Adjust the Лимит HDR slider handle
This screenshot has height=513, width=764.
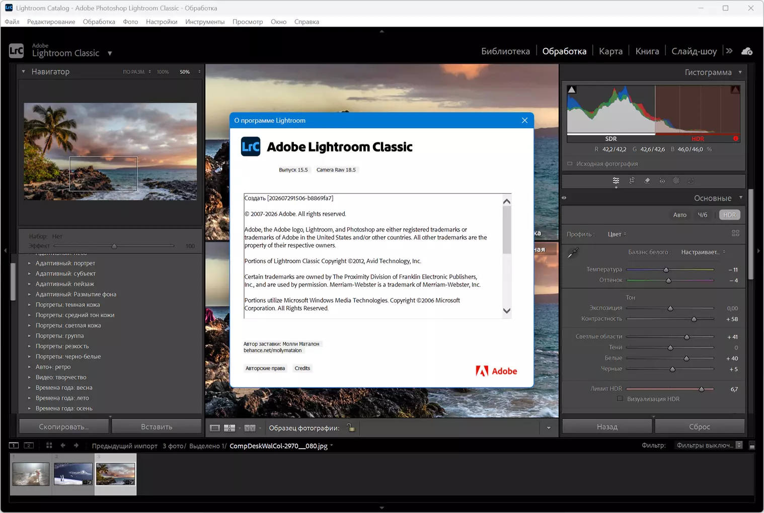pos(701,389)
